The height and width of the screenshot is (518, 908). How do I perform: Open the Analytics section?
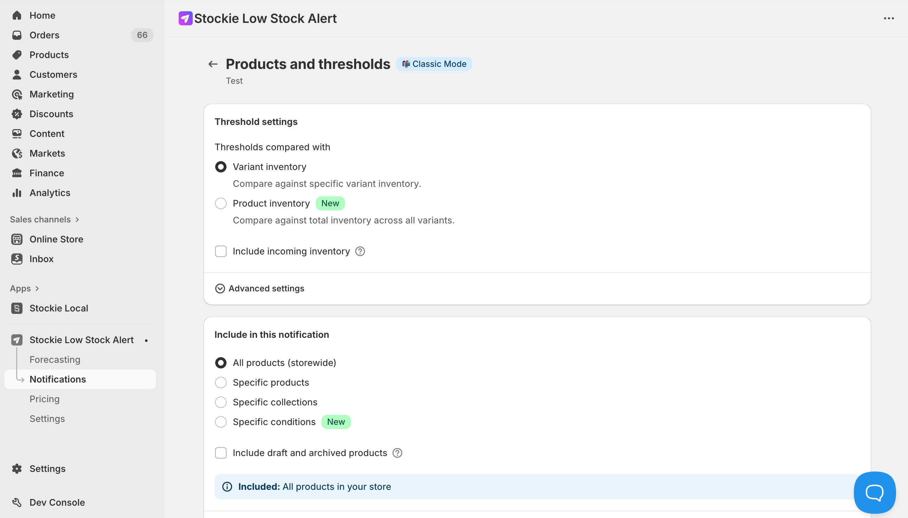[50, 193]
